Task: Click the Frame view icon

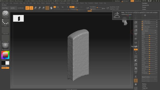Action: pos(136,56)
